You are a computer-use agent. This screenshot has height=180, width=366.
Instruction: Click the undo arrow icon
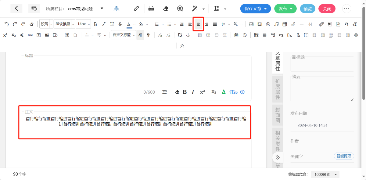7,24
